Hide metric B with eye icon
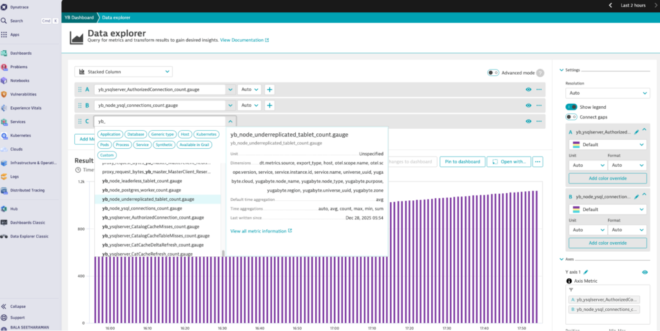This screenshot has width=660, height=331. 529,106
